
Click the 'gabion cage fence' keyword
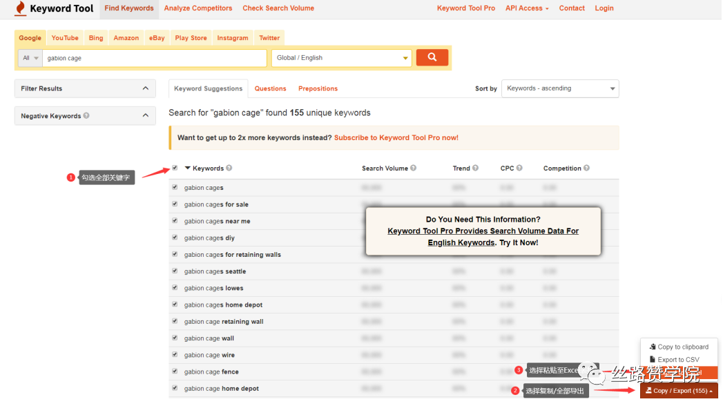pos(211,371)
